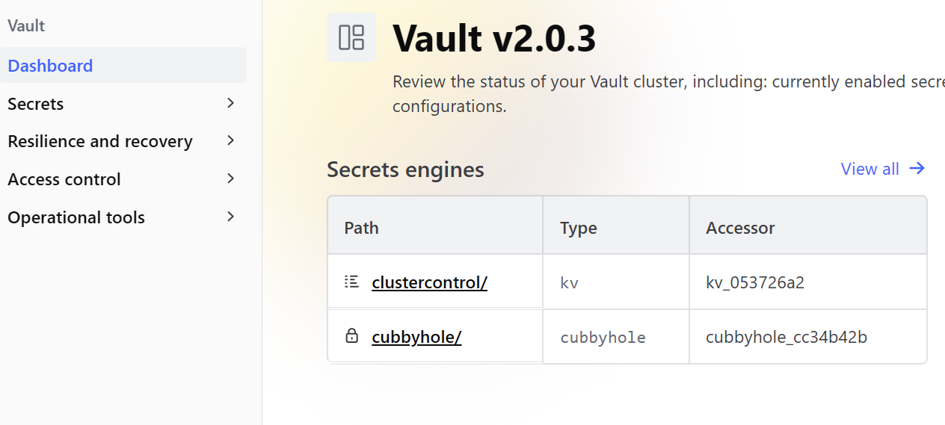Expand the Secrets menu chevron

230,103
